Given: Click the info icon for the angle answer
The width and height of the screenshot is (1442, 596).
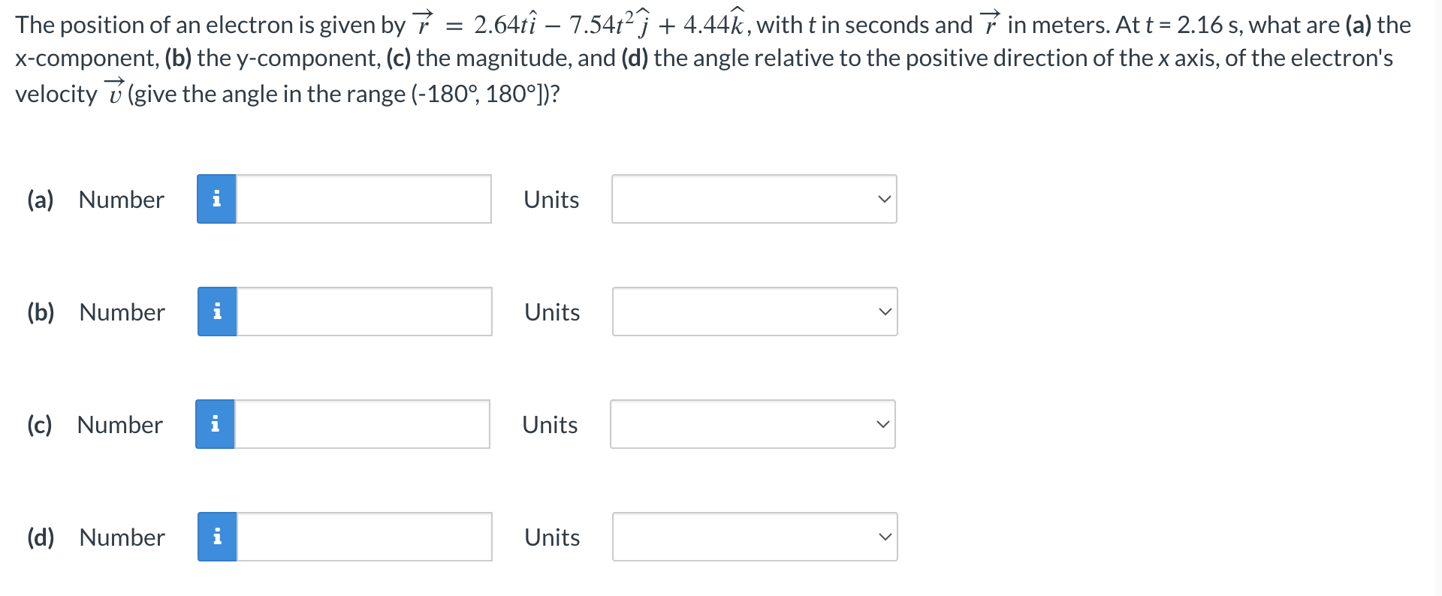Looking at the screenshot, I should click(x=216, y=536).
